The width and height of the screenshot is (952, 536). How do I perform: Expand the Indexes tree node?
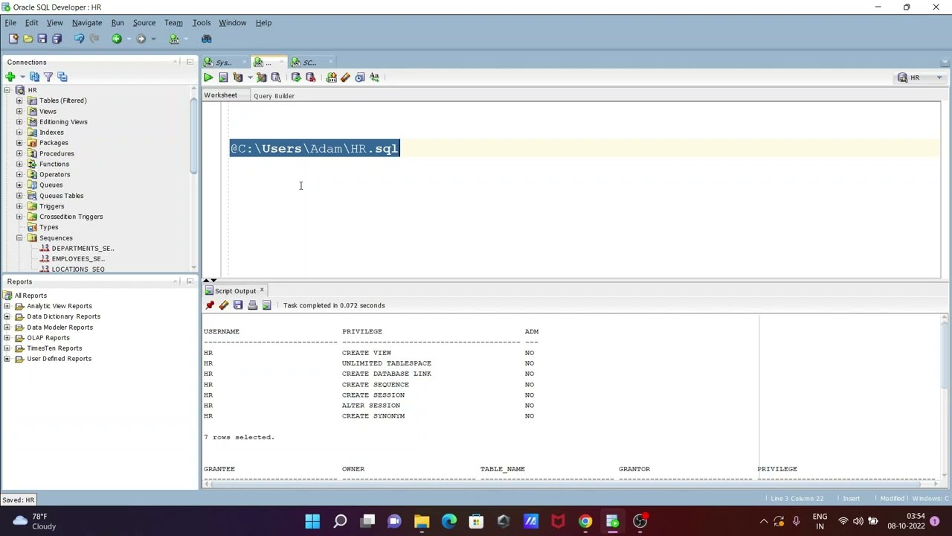tap(19, 133)
